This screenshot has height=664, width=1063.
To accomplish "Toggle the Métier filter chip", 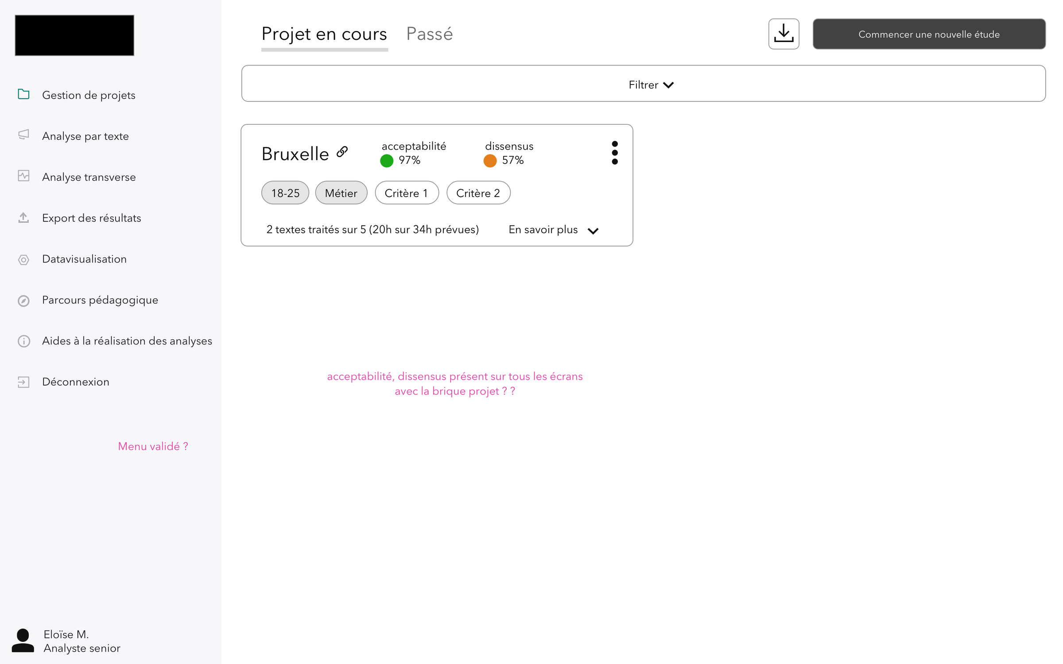I will 341,193.
